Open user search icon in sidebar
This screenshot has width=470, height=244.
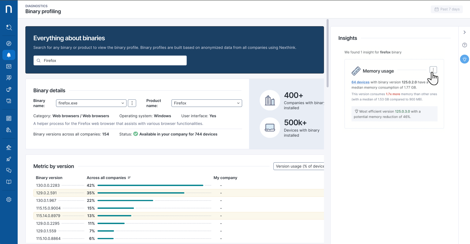point(9,78)
